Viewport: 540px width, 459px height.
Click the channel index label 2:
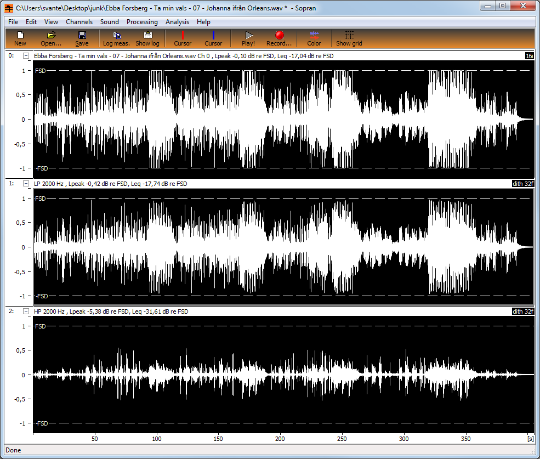(x=11, y=311)
